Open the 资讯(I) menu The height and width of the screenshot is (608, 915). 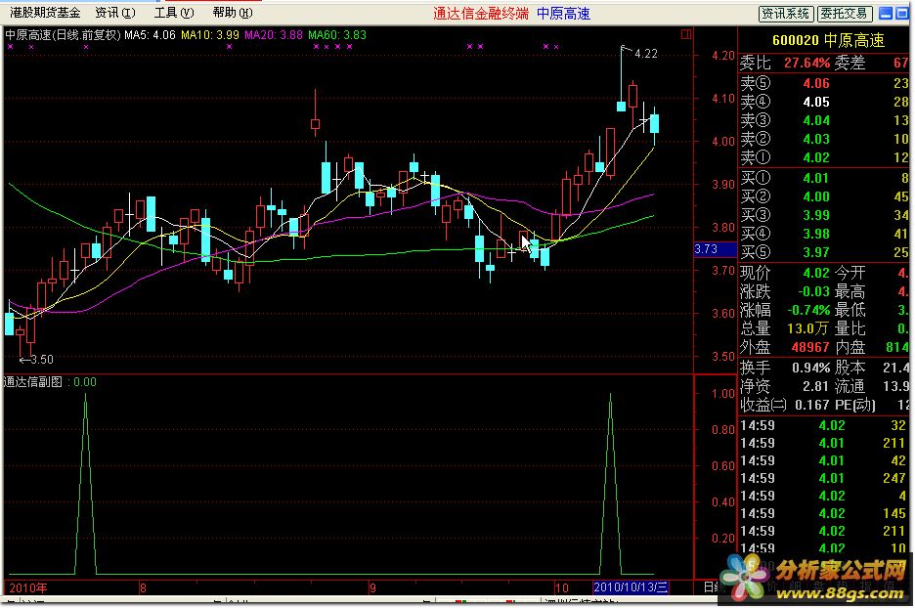(115, 13)
